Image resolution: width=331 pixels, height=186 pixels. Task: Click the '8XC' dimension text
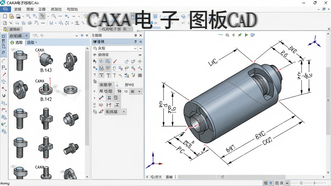pyautogui.click(x=260, y=135)
